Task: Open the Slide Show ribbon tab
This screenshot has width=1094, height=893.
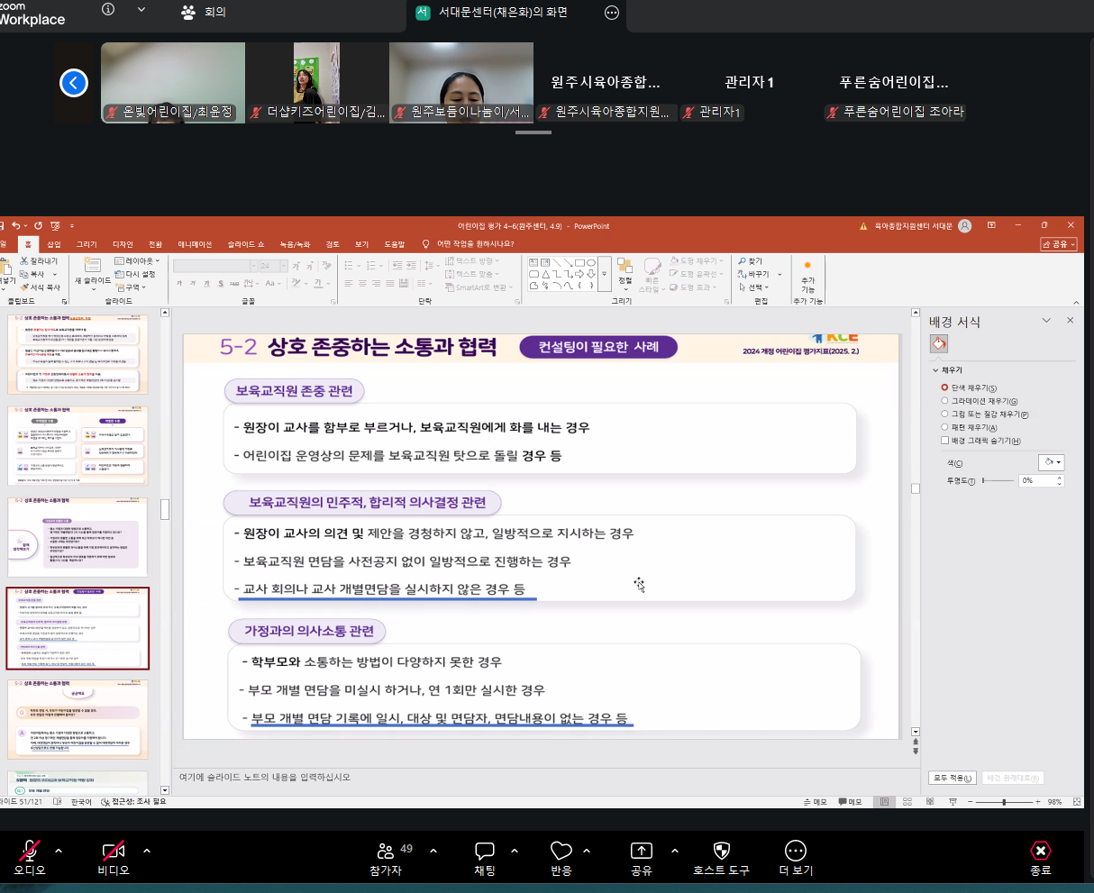Action: (x=246, y=244)
